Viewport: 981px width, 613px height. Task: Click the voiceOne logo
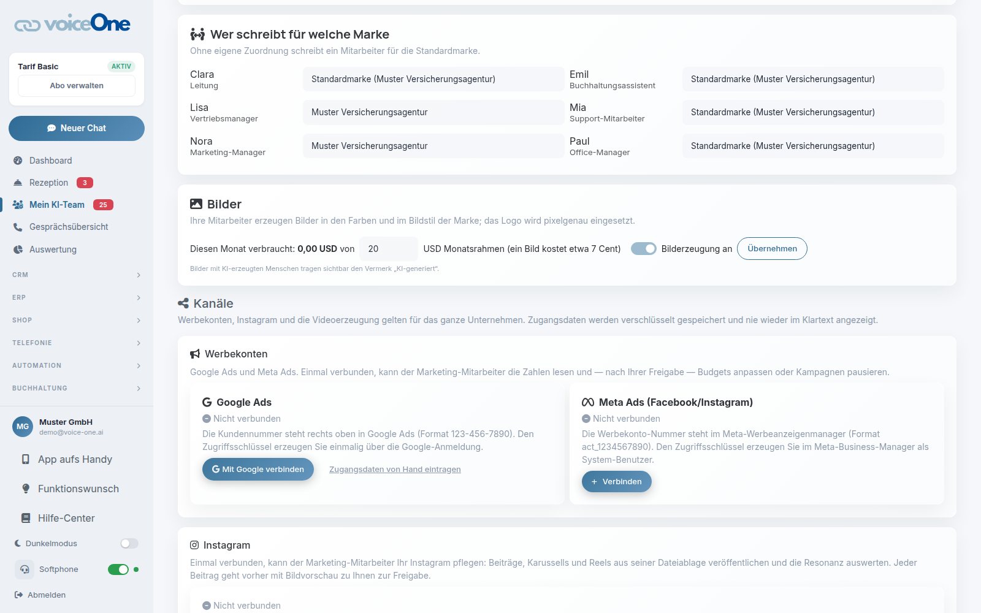click(x=72, y=24)
